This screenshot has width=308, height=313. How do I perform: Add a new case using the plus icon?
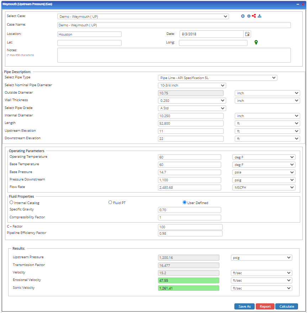[243, 16]
